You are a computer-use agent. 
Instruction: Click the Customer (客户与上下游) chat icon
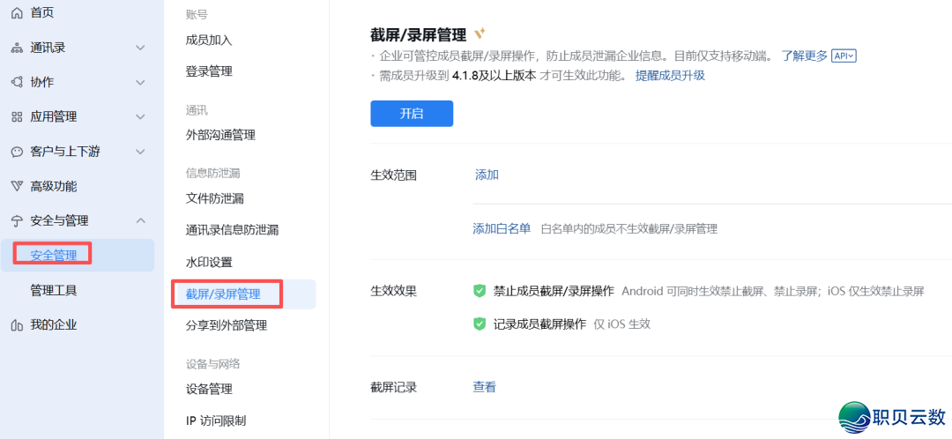pyautogui.click(x=17, y=152)
